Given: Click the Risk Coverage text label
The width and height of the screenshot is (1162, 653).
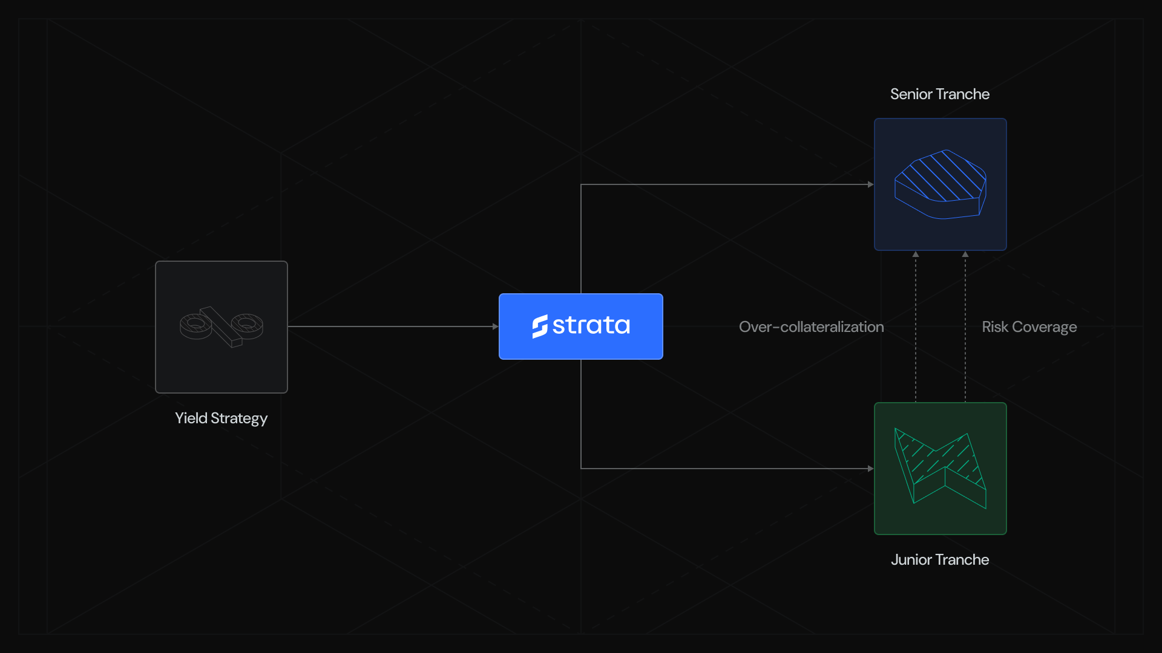Looking at the screenshot, I should click(x=1029, y=327).
